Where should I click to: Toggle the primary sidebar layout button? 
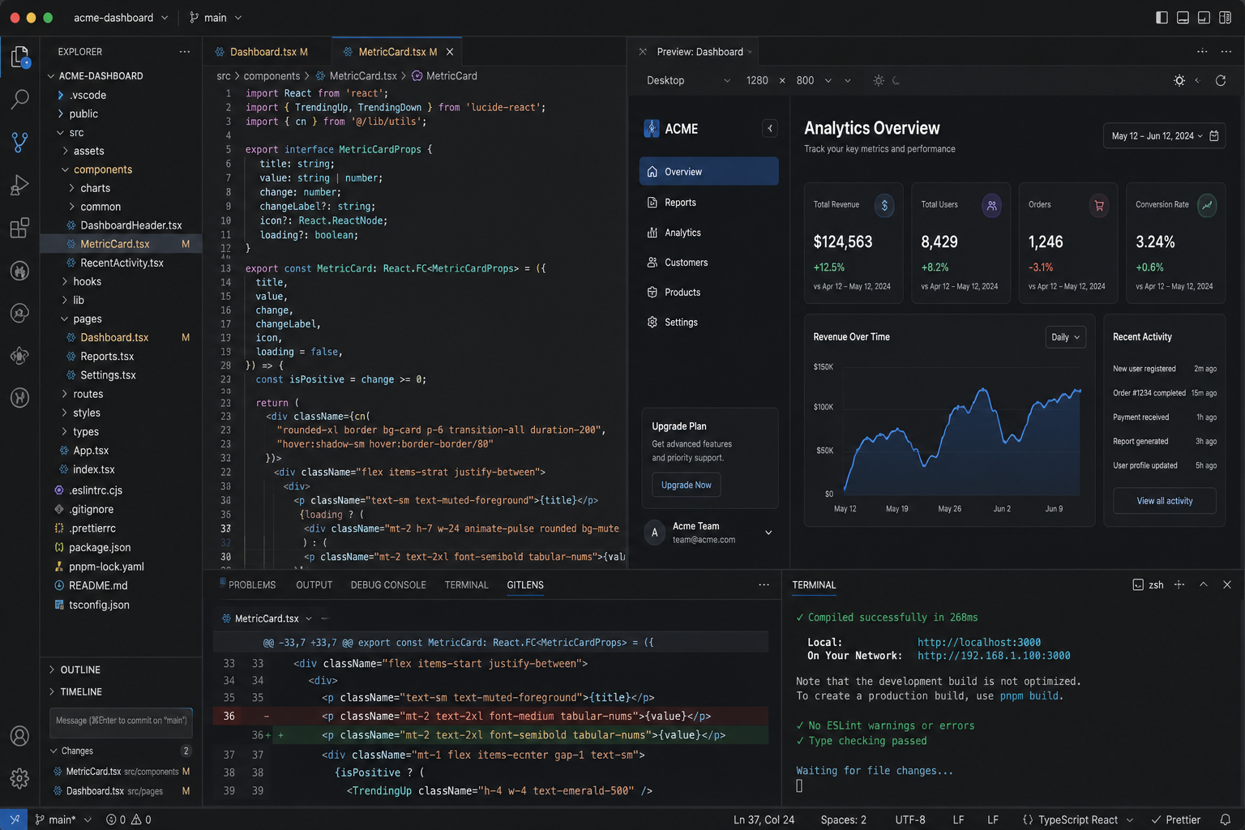1162,17
